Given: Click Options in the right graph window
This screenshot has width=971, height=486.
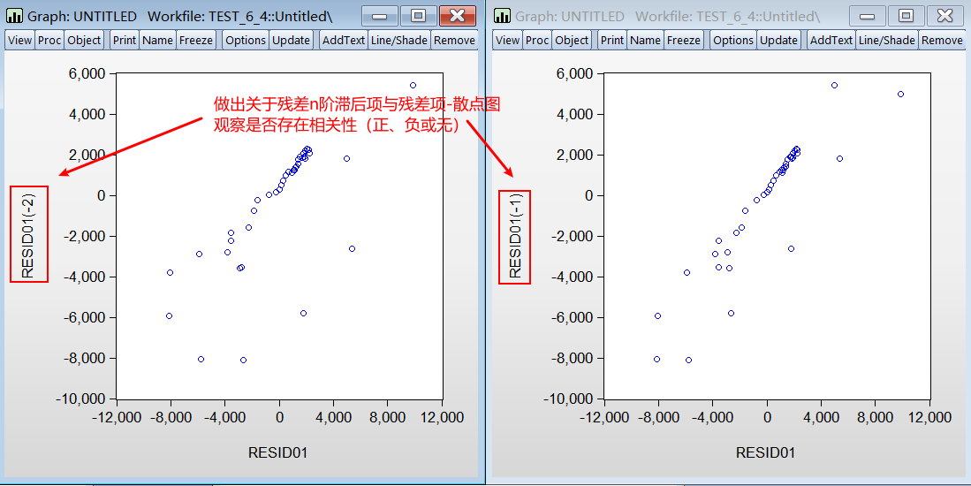Looking at the screenshot, I should (x=734, y=41).
